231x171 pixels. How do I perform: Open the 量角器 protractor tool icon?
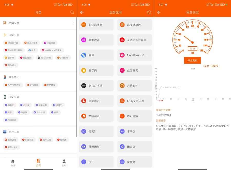click(122, 162)
